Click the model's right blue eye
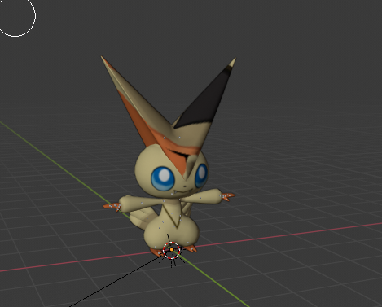Viewport: 382px width, 307px height. pyautogui.click(x=201, y=175)
